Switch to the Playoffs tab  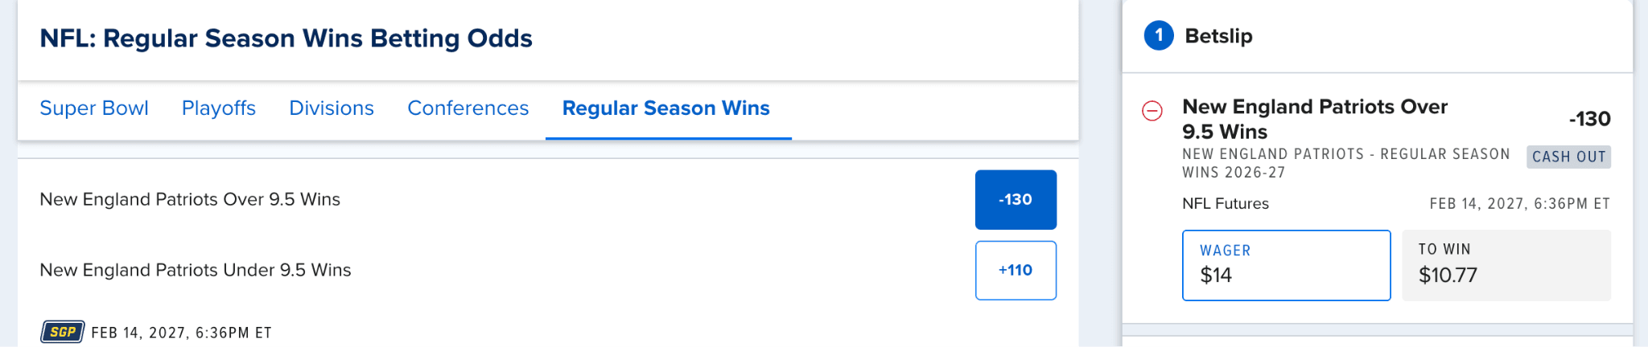click(219, 108)
